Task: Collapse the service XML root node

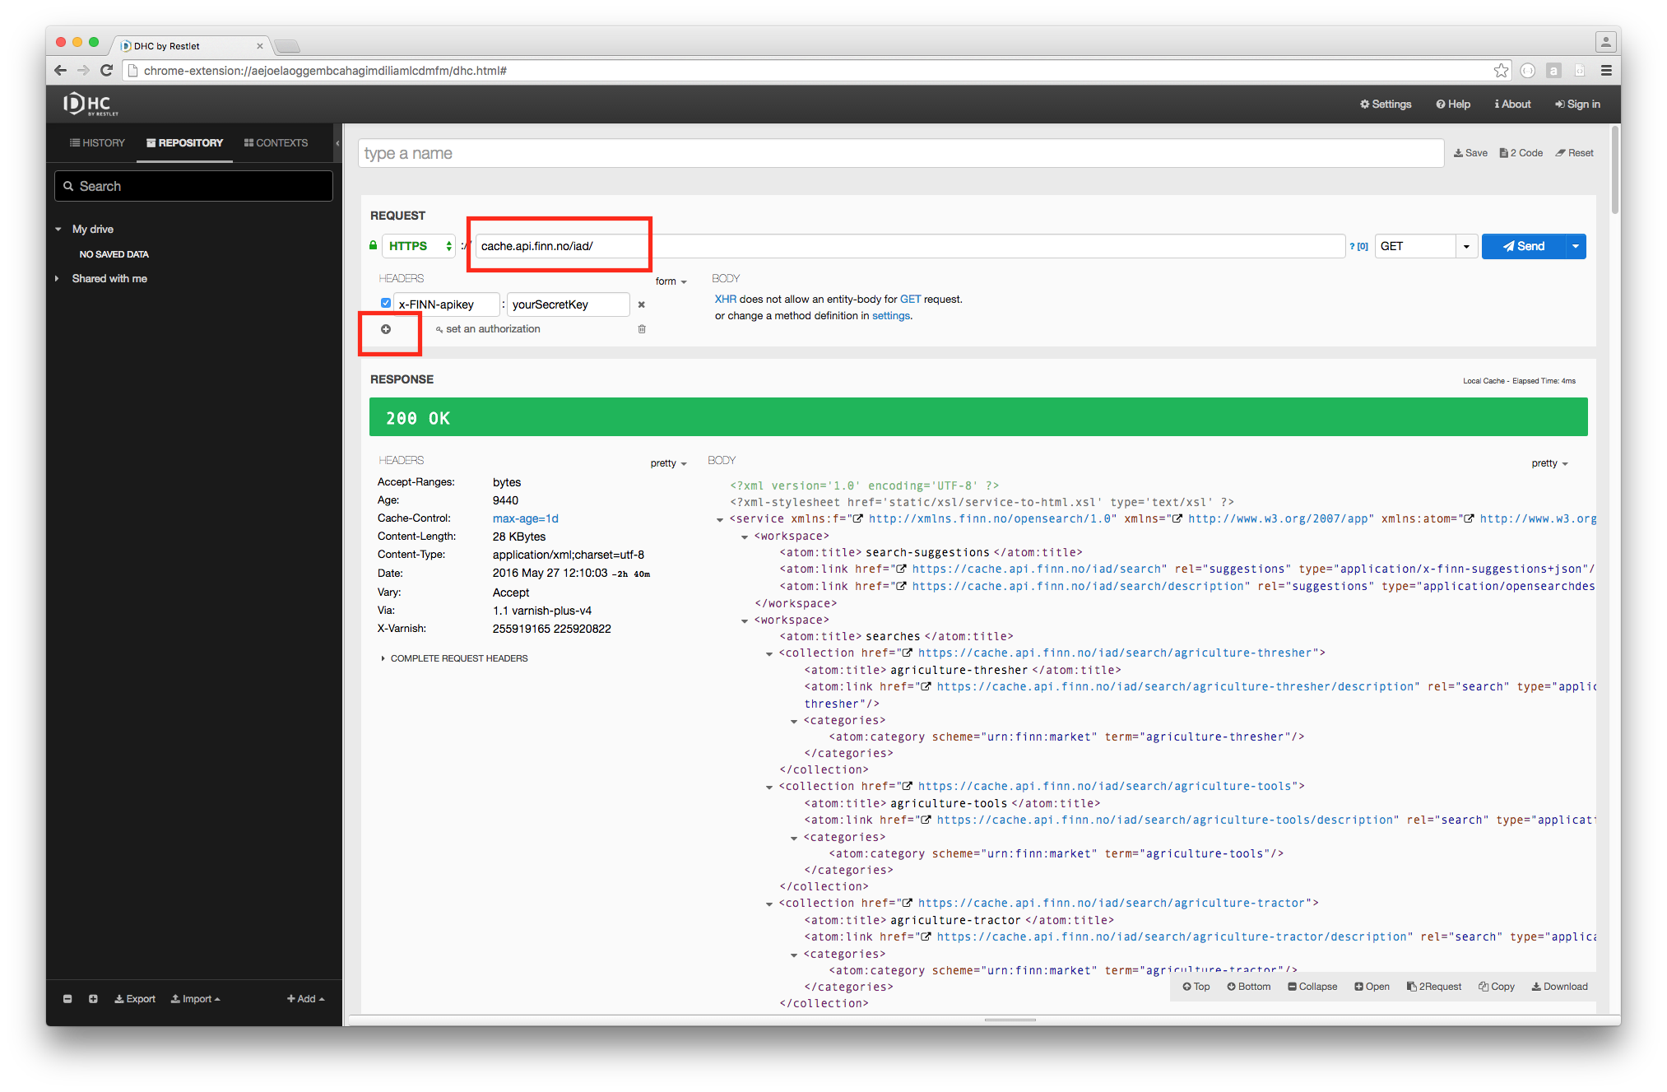Action: pyautogui.click(x=720, y=519)
